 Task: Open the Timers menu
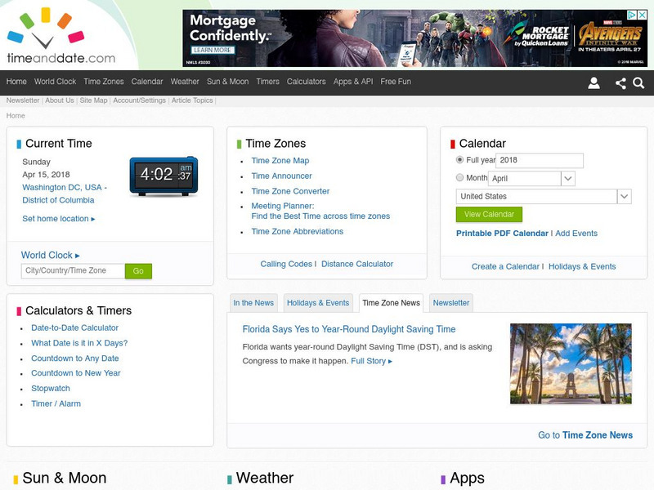(x=268, y=82)
